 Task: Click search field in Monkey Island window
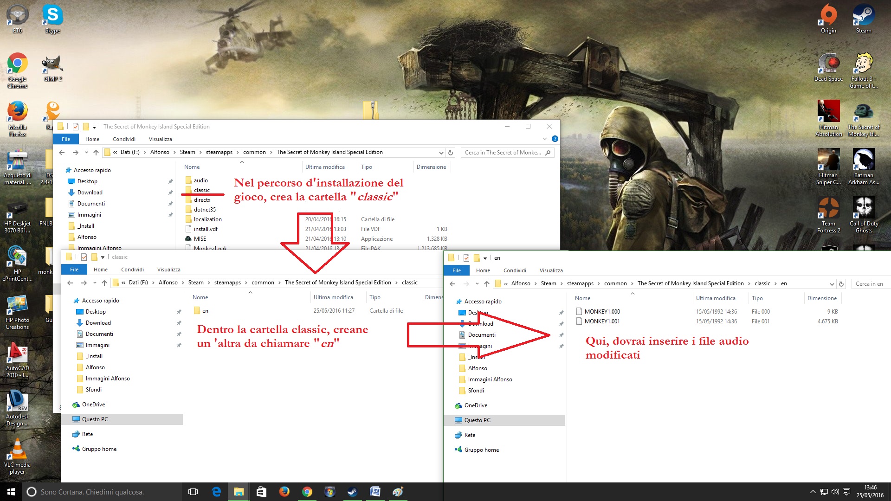504,153
